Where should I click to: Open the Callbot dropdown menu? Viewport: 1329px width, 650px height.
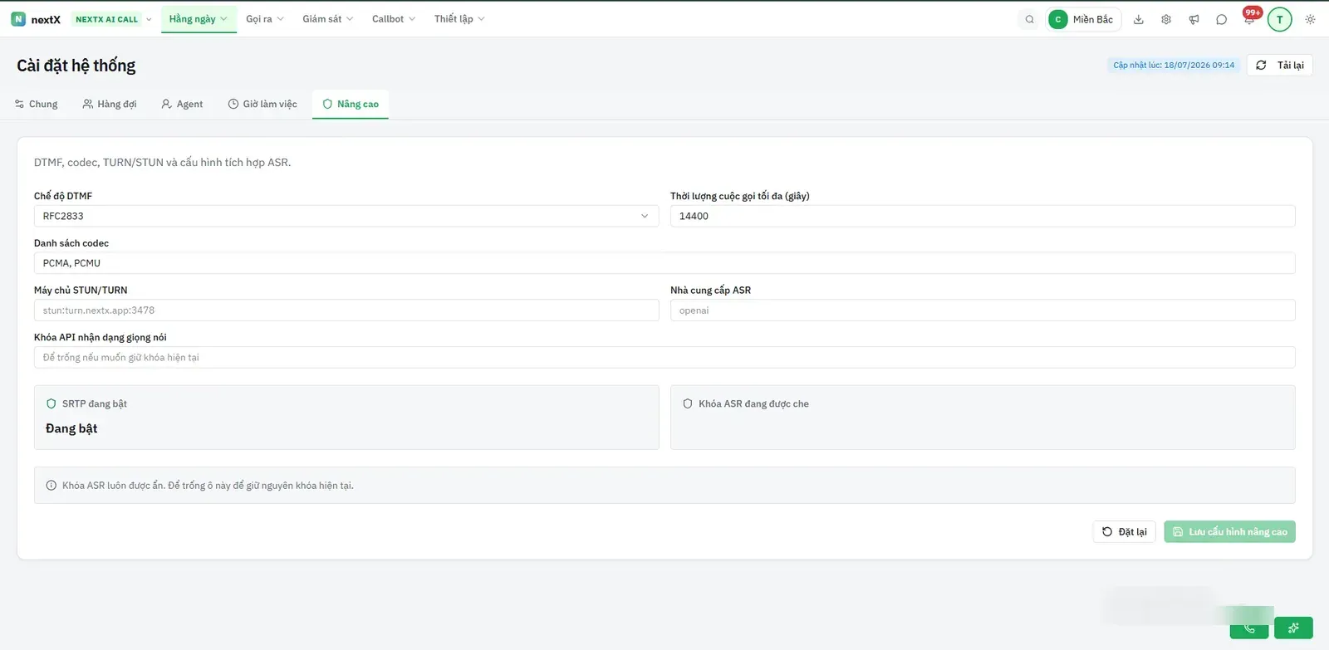[x=394, y=19]
